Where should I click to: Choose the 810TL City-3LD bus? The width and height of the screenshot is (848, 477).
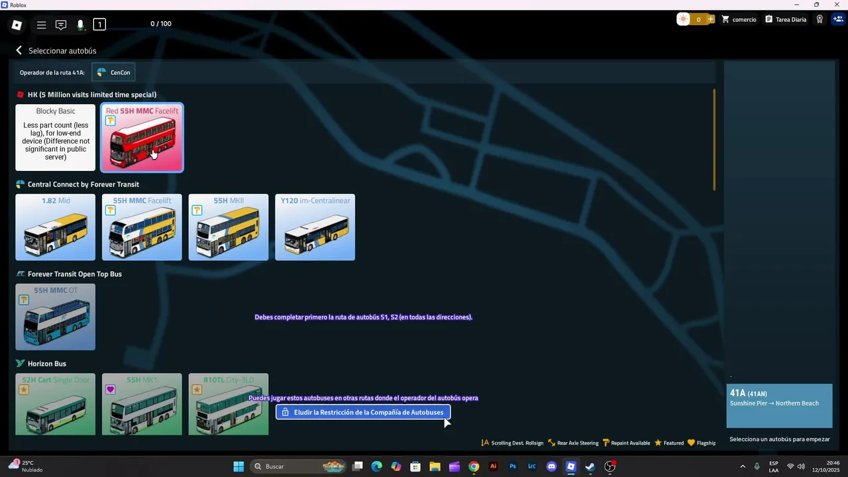click(229, 404)
